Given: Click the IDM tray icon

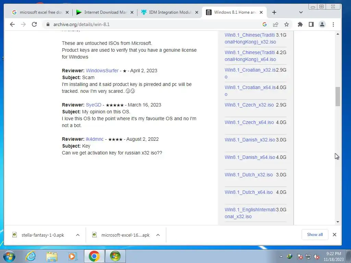Looking at the screenshot, I should click(290, 256).
